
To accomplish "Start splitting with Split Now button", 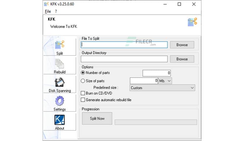I will click(x=97, y=119).
